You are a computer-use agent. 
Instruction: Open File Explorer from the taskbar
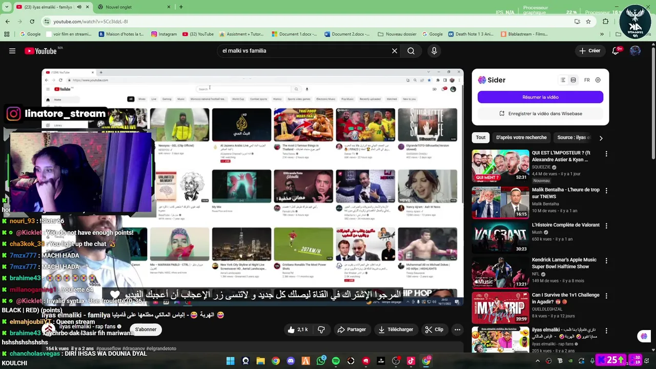point(260,361)
